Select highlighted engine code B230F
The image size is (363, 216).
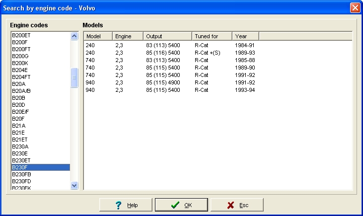pos(41,167)
